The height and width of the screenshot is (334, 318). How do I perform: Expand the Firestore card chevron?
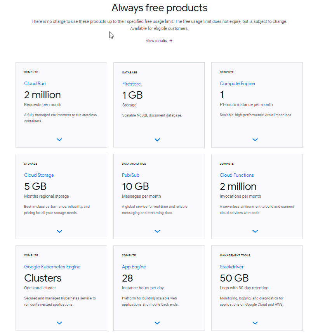click(x=157, y=140)
